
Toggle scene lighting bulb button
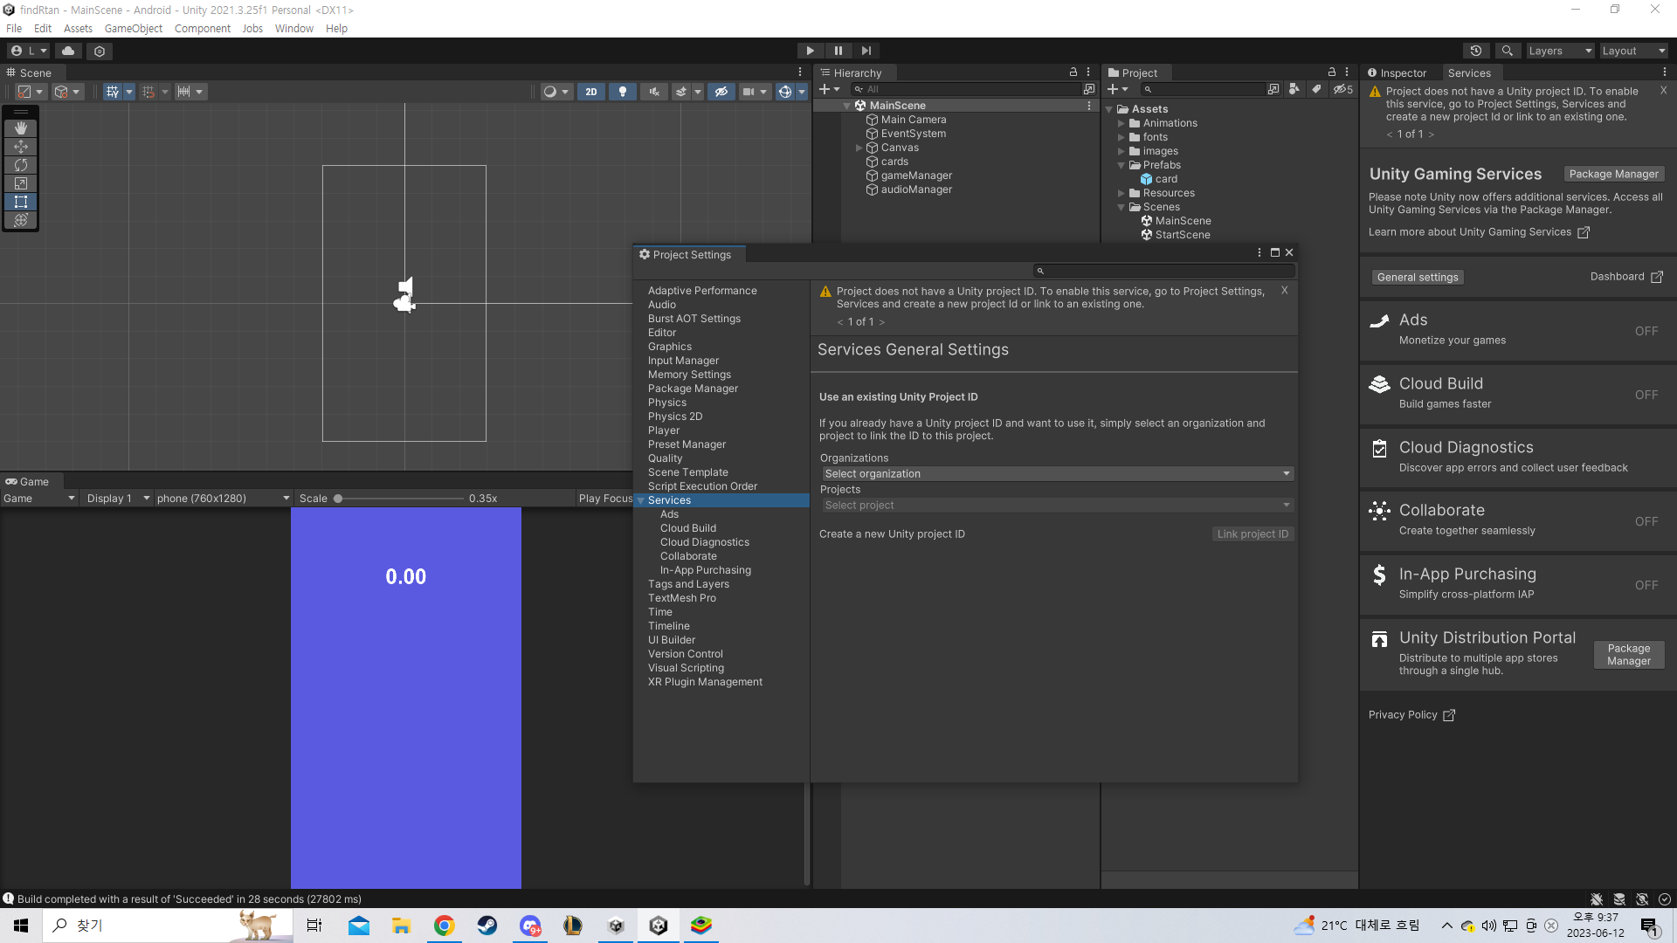(623, 92)
